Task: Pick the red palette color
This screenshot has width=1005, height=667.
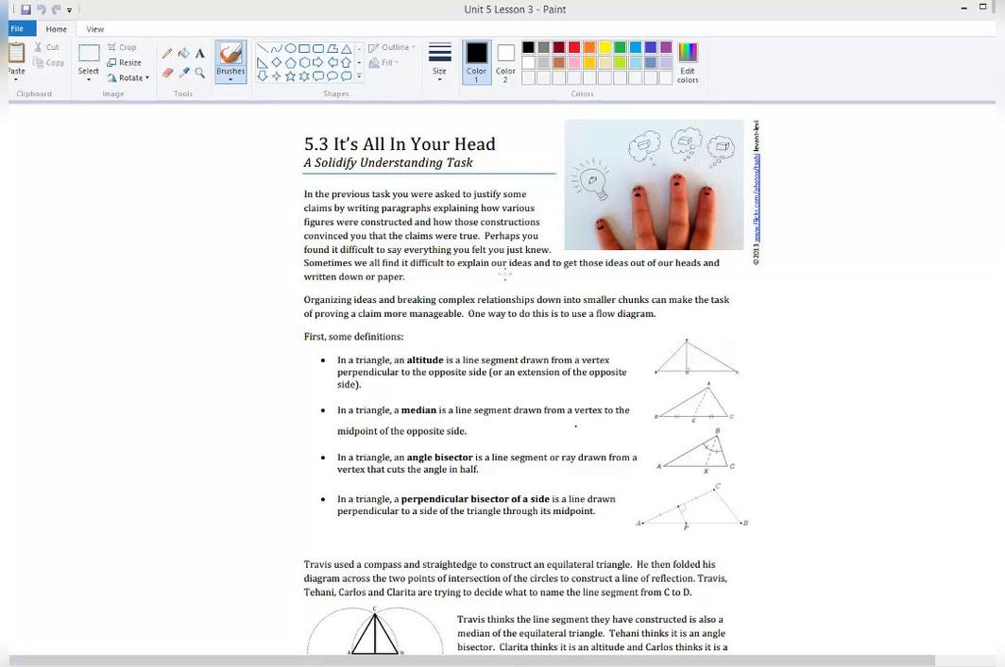Action: (x=574, y=47)
